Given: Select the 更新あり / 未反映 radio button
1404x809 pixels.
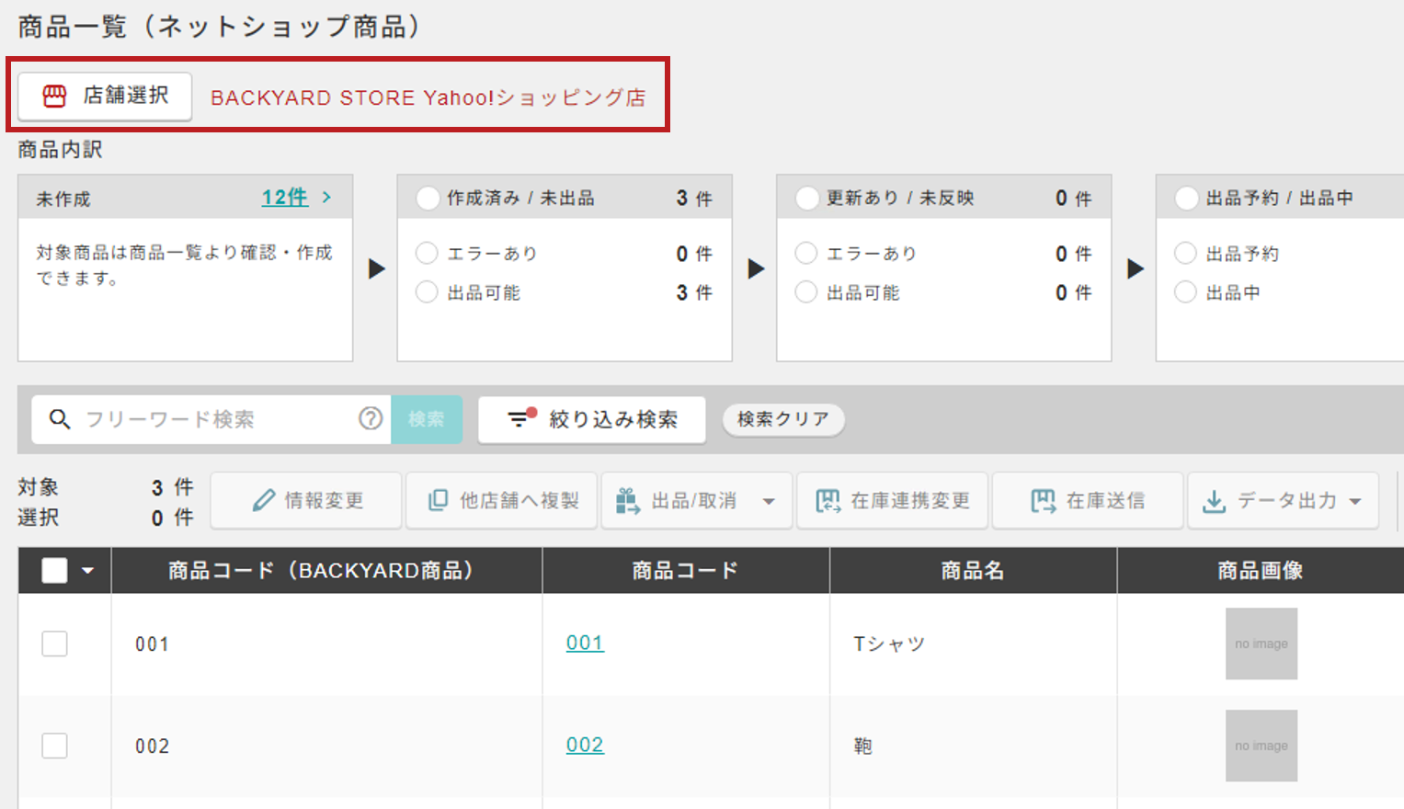Looking at the screenshot, I should tap(807, 198).
